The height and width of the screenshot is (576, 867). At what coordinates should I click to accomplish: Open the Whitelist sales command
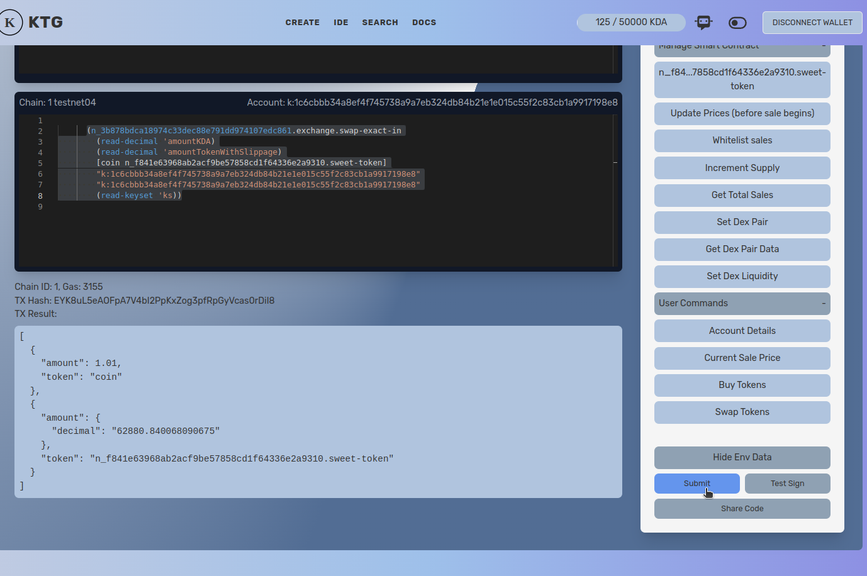coord(742,140)
